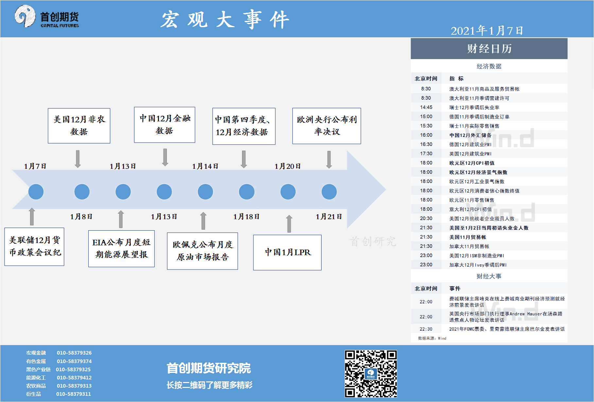Open the EIA公布月度短期能源展望报 box
Screen dimensions: 594x402
(x=121, y=249)
